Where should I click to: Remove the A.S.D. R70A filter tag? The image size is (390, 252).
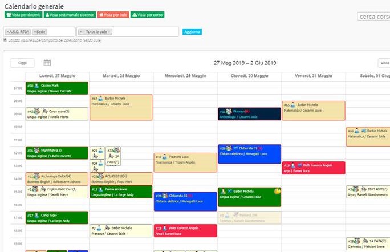coord(7,32)
